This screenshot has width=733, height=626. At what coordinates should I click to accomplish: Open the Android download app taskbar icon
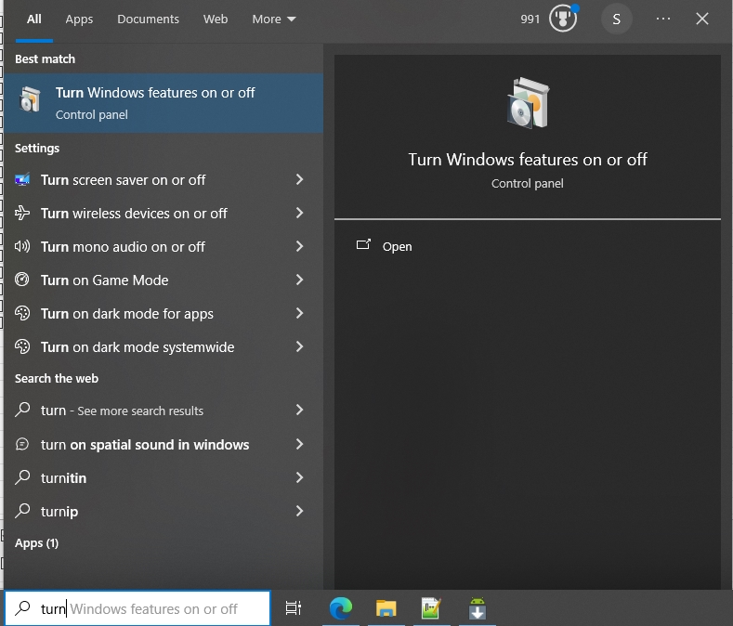click(x=477, y=608)
